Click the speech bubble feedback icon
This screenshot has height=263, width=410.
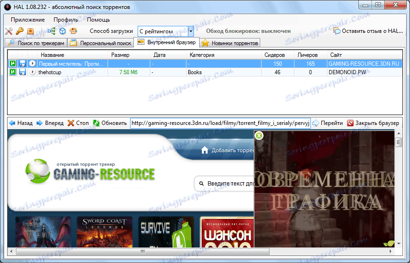tap(337, 31)
